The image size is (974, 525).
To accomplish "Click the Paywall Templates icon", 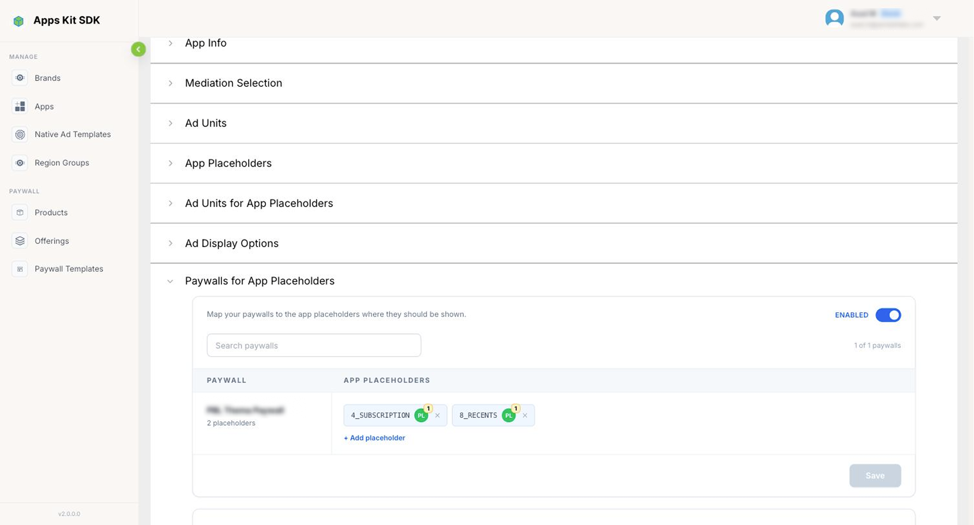I will (x=20, y=269).
